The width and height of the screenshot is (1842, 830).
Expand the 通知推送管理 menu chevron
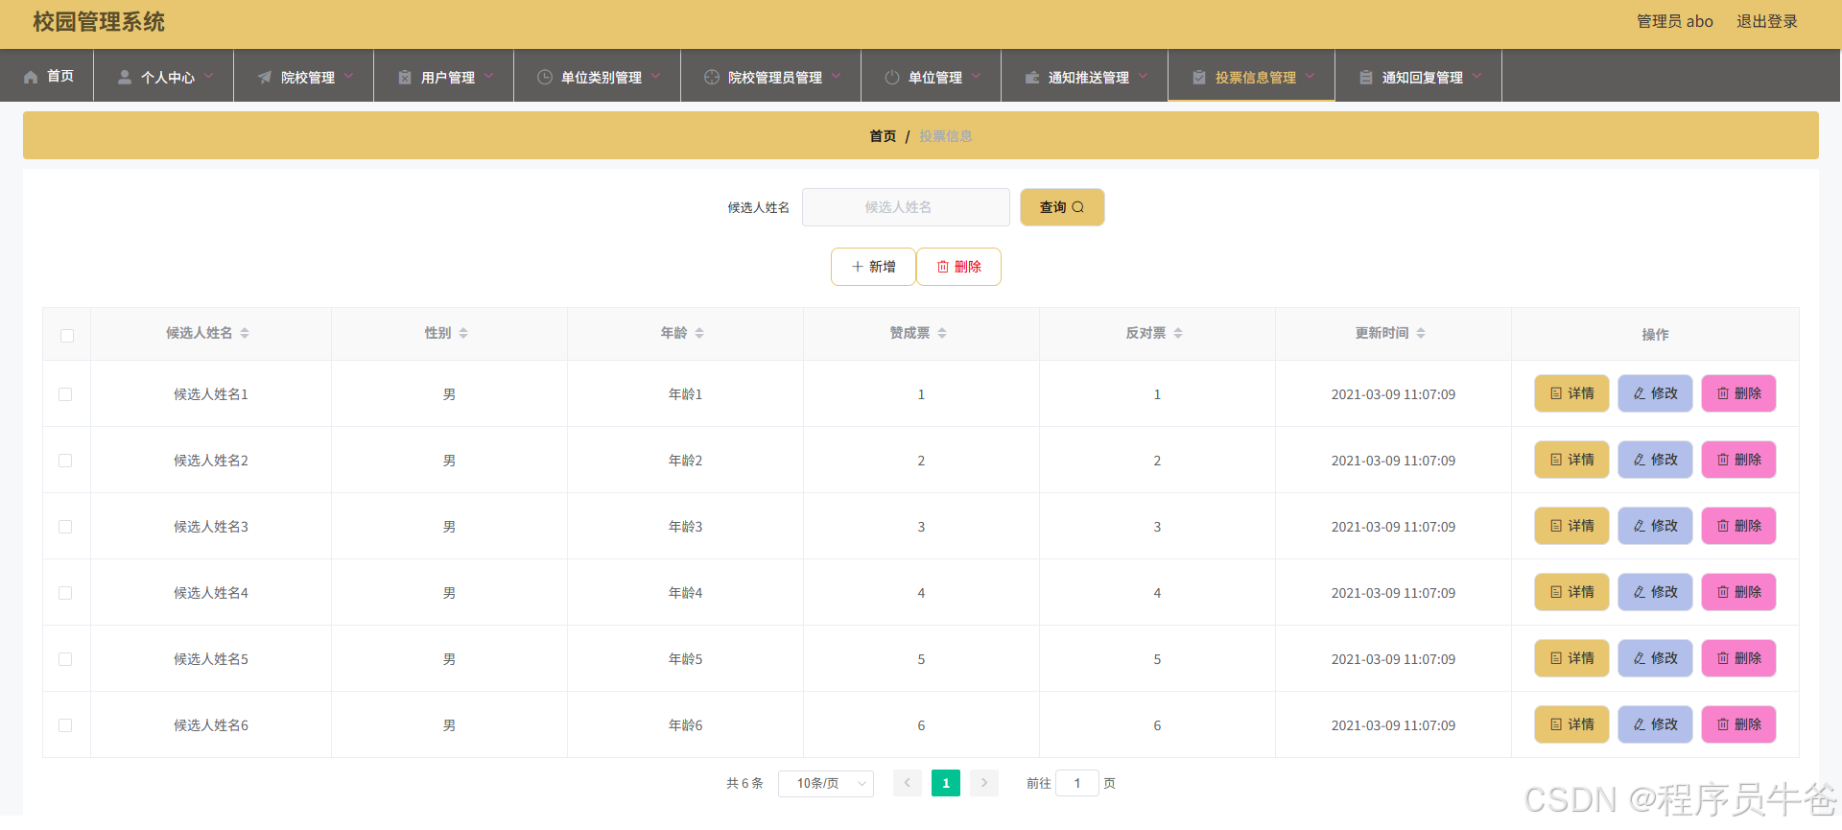tap(1144, 76)
